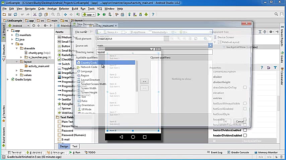
Task: Toggle footerDividersEnabled checkbox
Action: pyautogui.click(x=245, y=130)
